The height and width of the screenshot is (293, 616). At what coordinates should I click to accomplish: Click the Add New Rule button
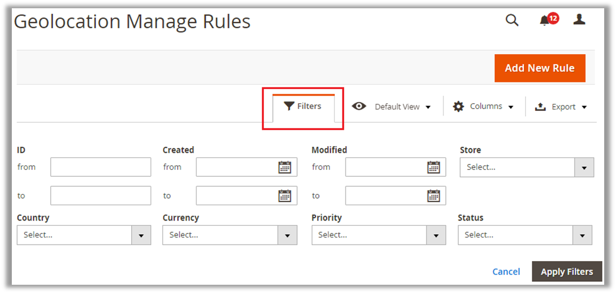(539, 68)
